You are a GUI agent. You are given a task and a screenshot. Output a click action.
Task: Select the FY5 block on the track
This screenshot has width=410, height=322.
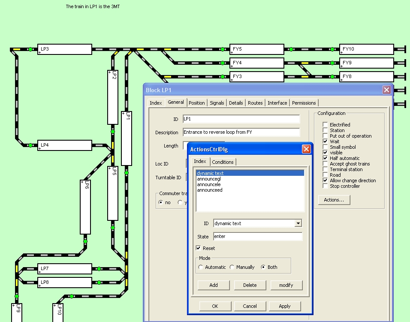(257, 49)
